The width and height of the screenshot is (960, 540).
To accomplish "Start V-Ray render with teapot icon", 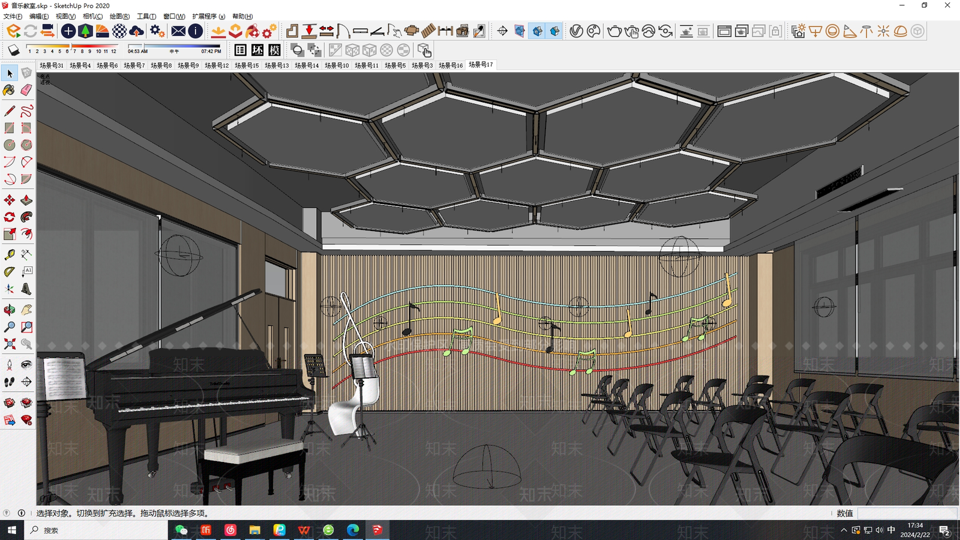I will click(x=614, y=31).
